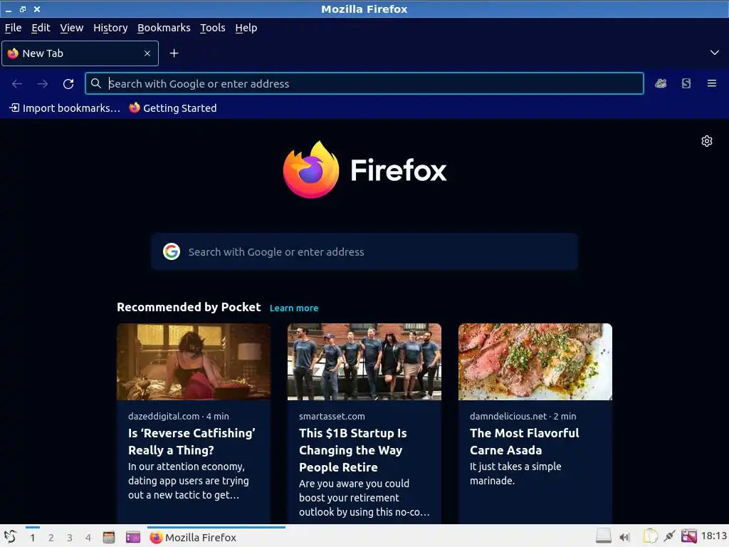Select the New Tab tab
Screen dimensions: 729x547
coord(80,53)
